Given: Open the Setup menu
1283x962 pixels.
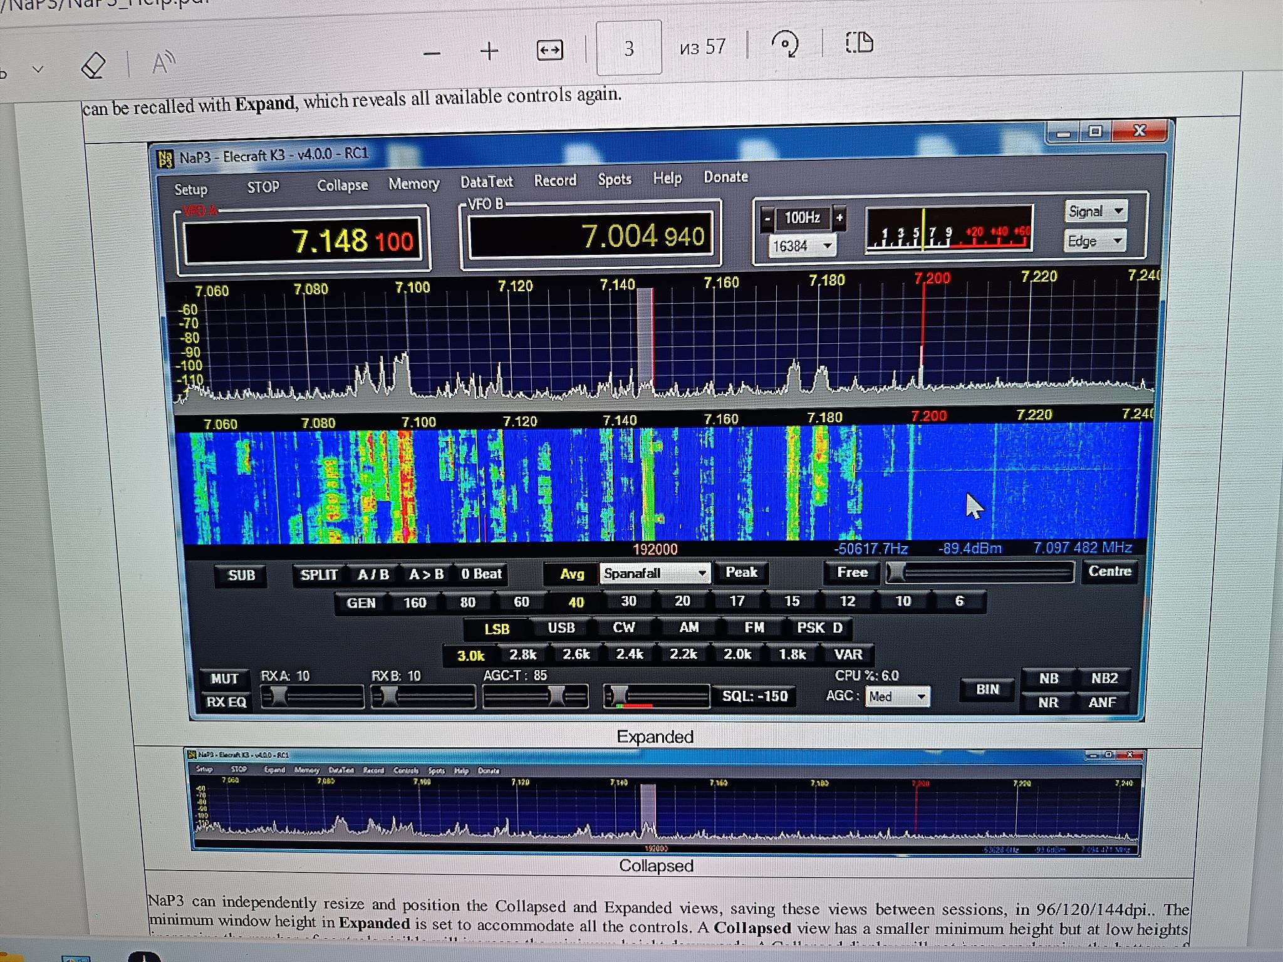Looking at the screenshot, I should point(190,189).
